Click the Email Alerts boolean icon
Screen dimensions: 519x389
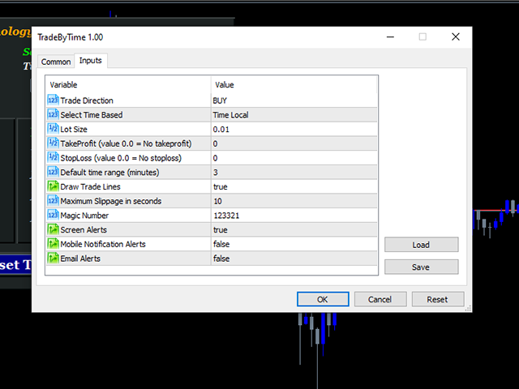click(x=53, y=258)
